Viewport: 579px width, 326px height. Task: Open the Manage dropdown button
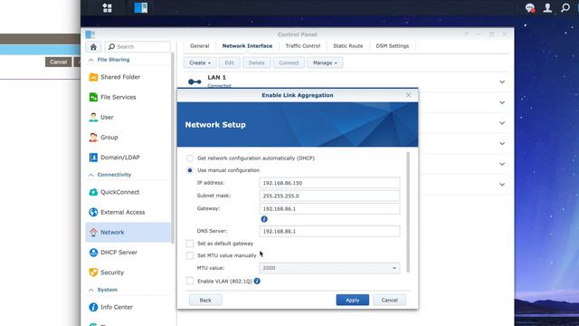[x=325, y=62]
